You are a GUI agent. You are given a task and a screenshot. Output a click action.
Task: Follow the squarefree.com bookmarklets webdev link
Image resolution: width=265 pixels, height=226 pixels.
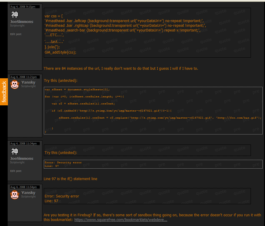121,219
